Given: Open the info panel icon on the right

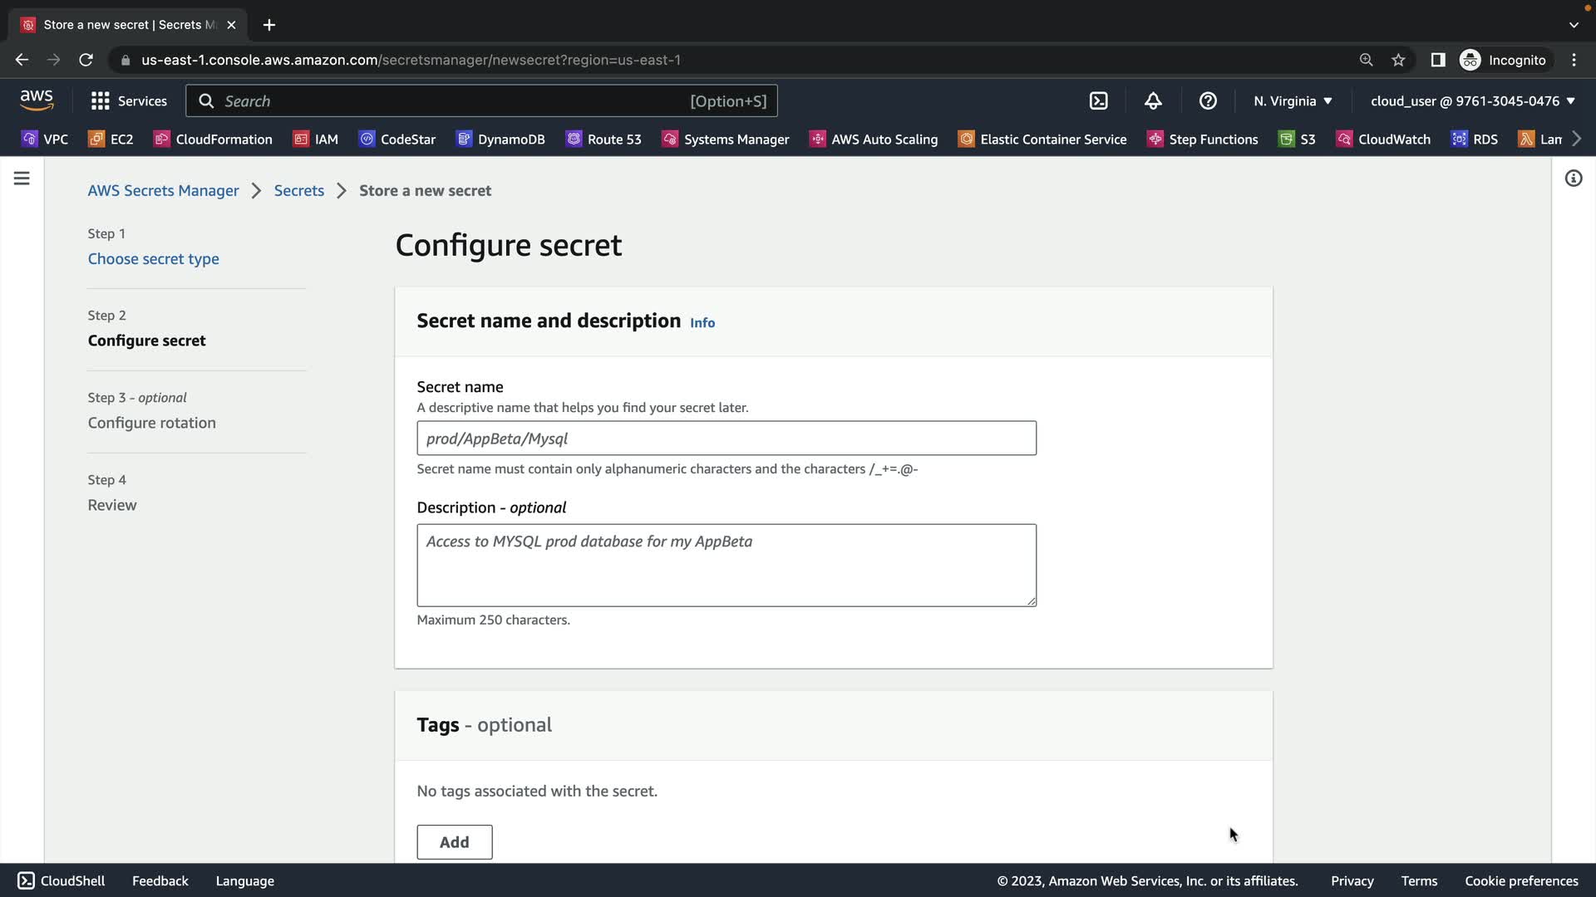Looking at the screenshot, I should pos(1573,179).
